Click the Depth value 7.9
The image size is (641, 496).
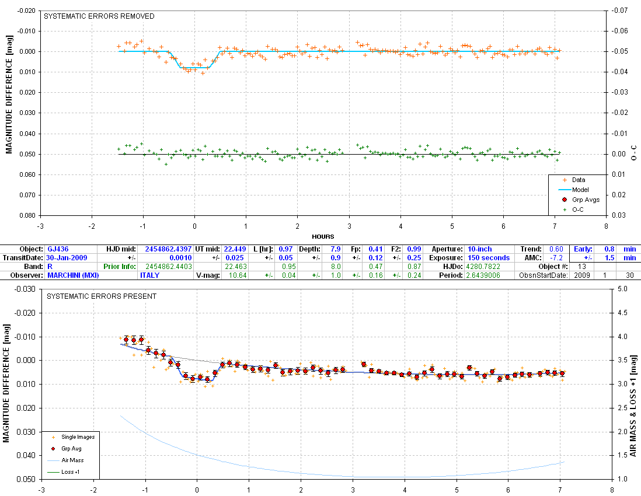pos(335,249)
